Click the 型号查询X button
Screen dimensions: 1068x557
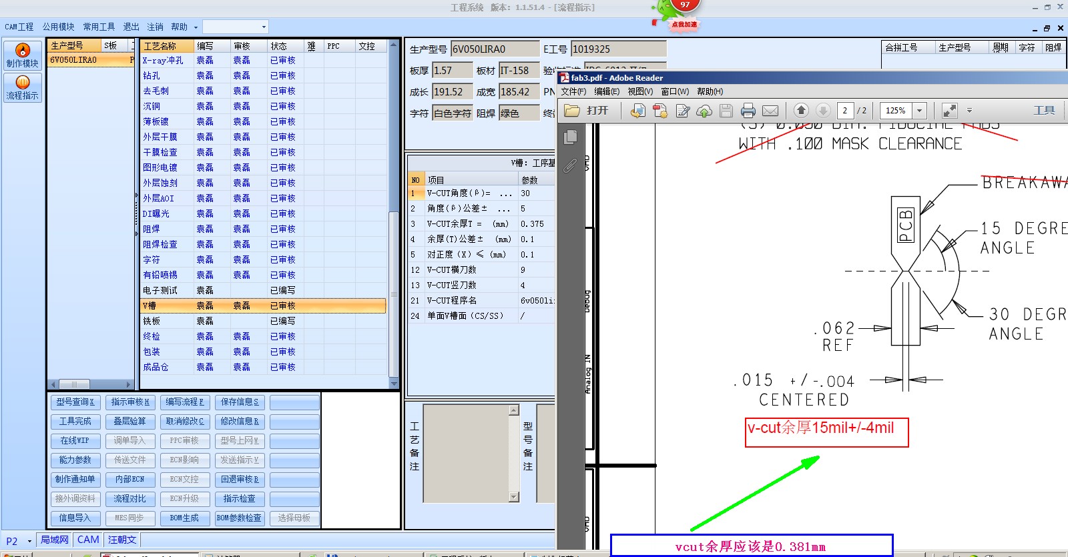75,402
